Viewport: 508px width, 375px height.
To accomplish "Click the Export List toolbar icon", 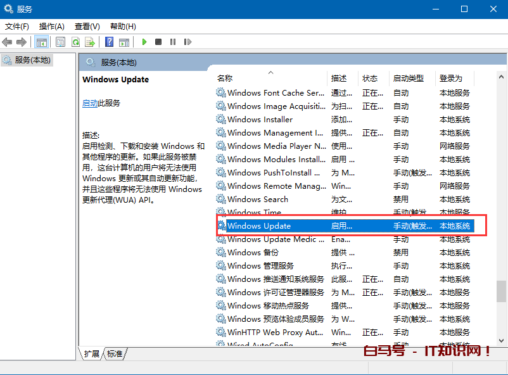I will click(x=90, y=42).
